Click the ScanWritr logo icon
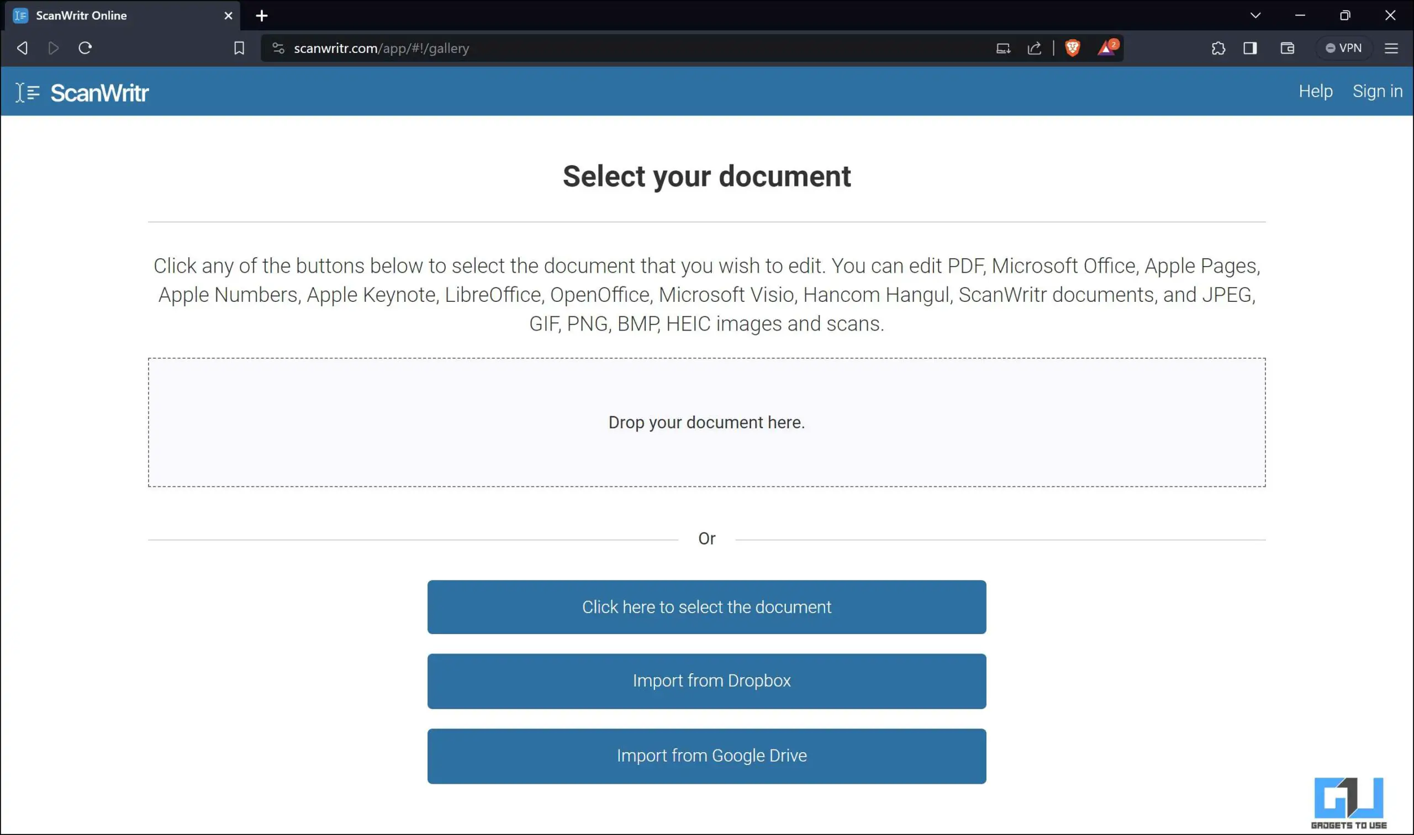Image resolution: width=1414 pixels, height=835 pixels. click(27, 92)
